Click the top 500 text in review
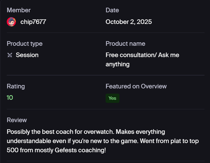Viewport: 210px width, 163px height. click(x=194, y=141)
